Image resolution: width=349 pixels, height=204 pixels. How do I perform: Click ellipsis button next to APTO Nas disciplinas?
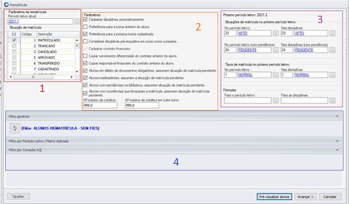pos(332,33)
